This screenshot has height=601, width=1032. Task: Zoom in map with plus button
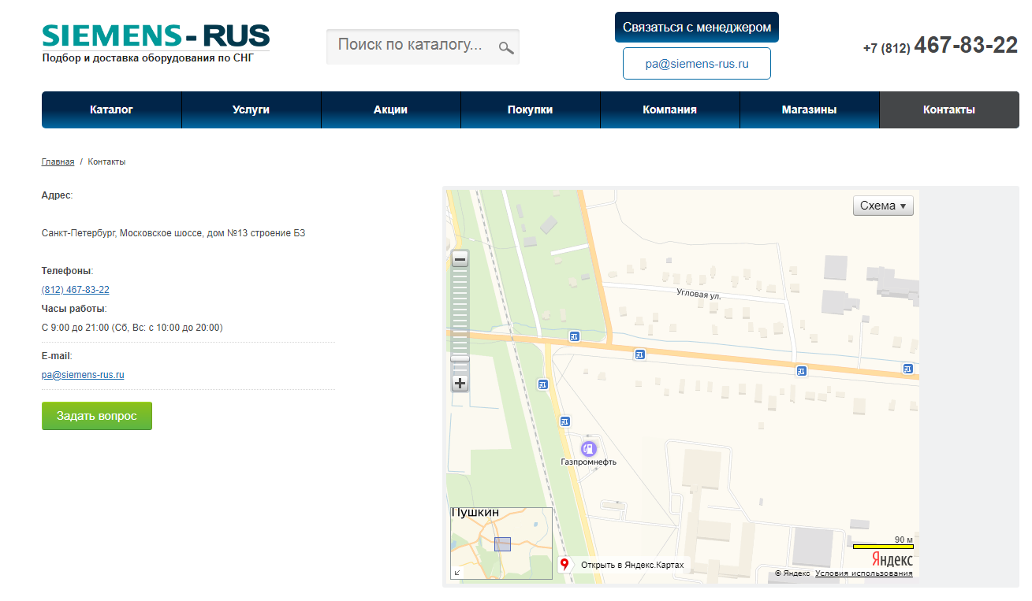[460, 384]
